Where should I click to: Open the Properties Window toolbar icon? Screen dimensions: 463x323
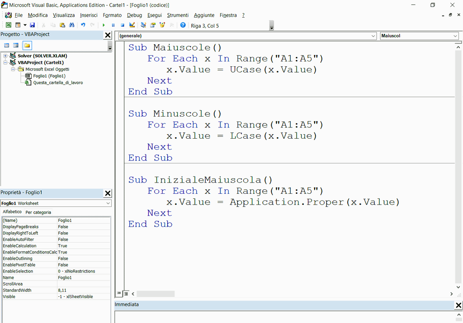153,25
